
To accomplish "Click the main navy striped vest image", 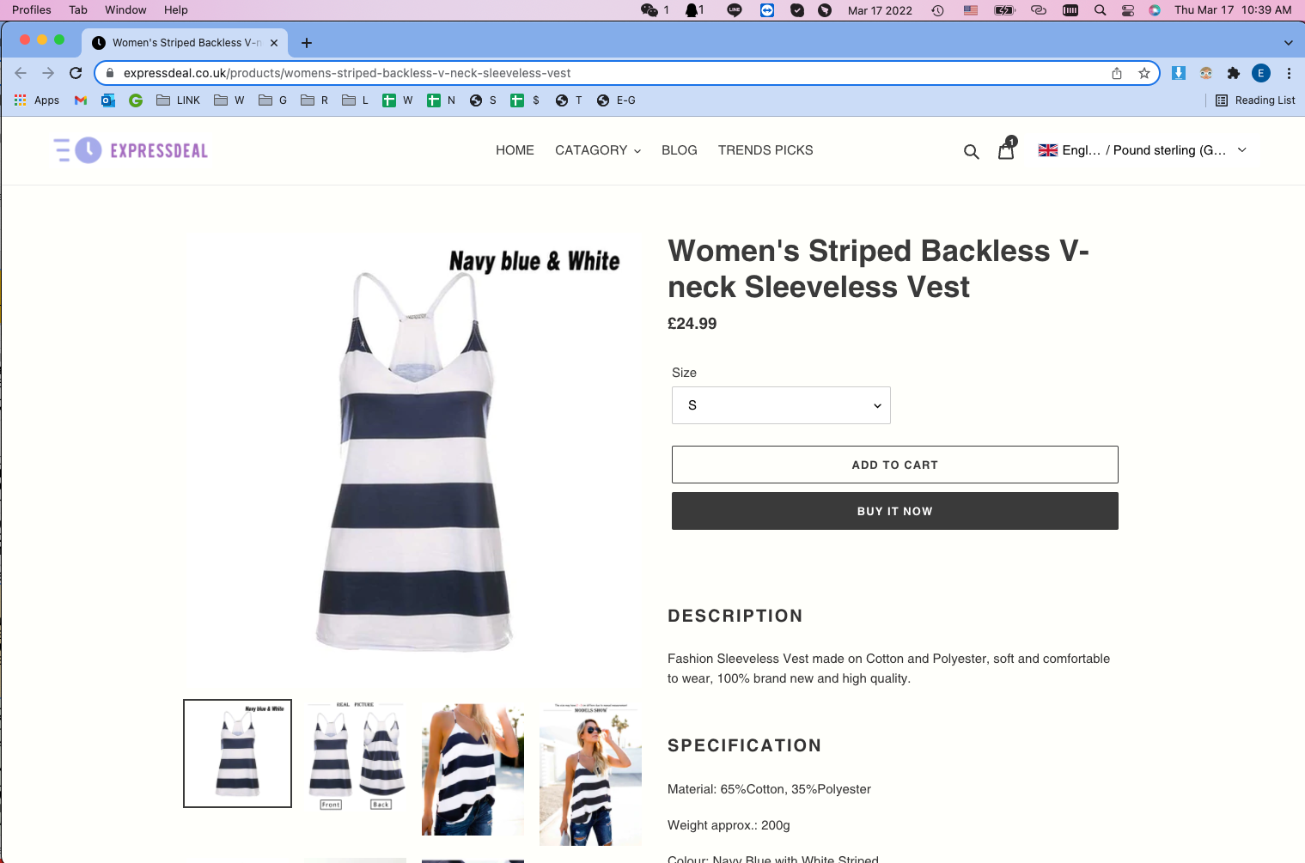I will point(413,459).
